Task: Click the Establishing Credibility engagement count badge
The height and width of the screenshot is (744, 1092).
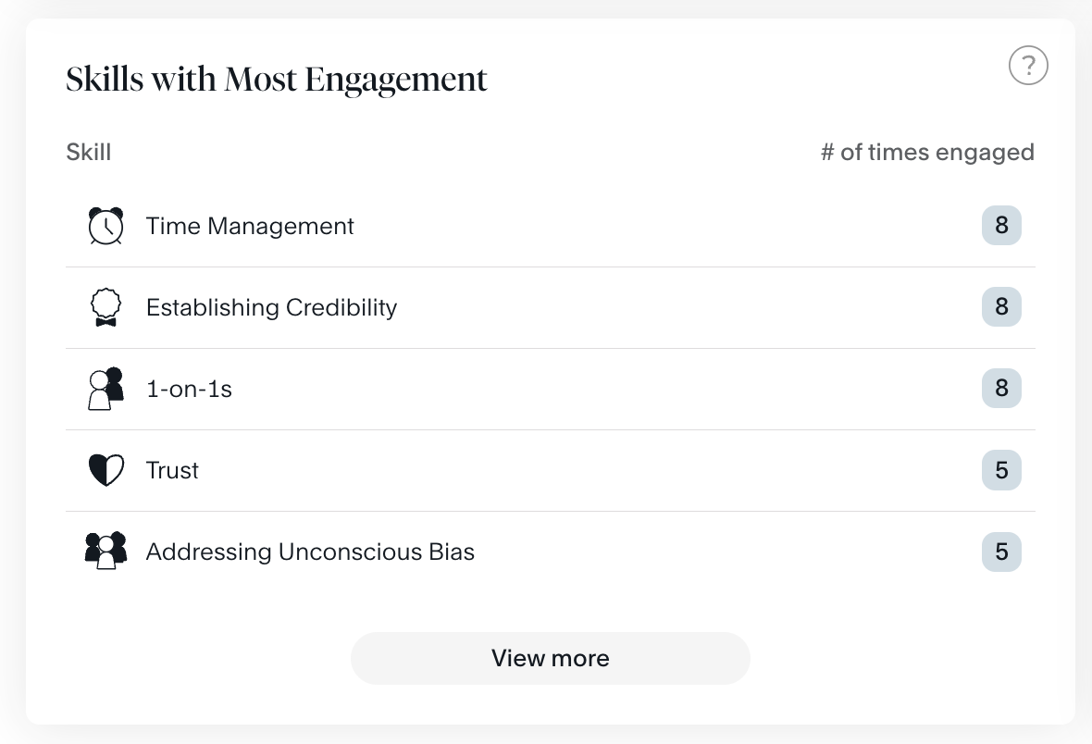Action: [1001, 307]
